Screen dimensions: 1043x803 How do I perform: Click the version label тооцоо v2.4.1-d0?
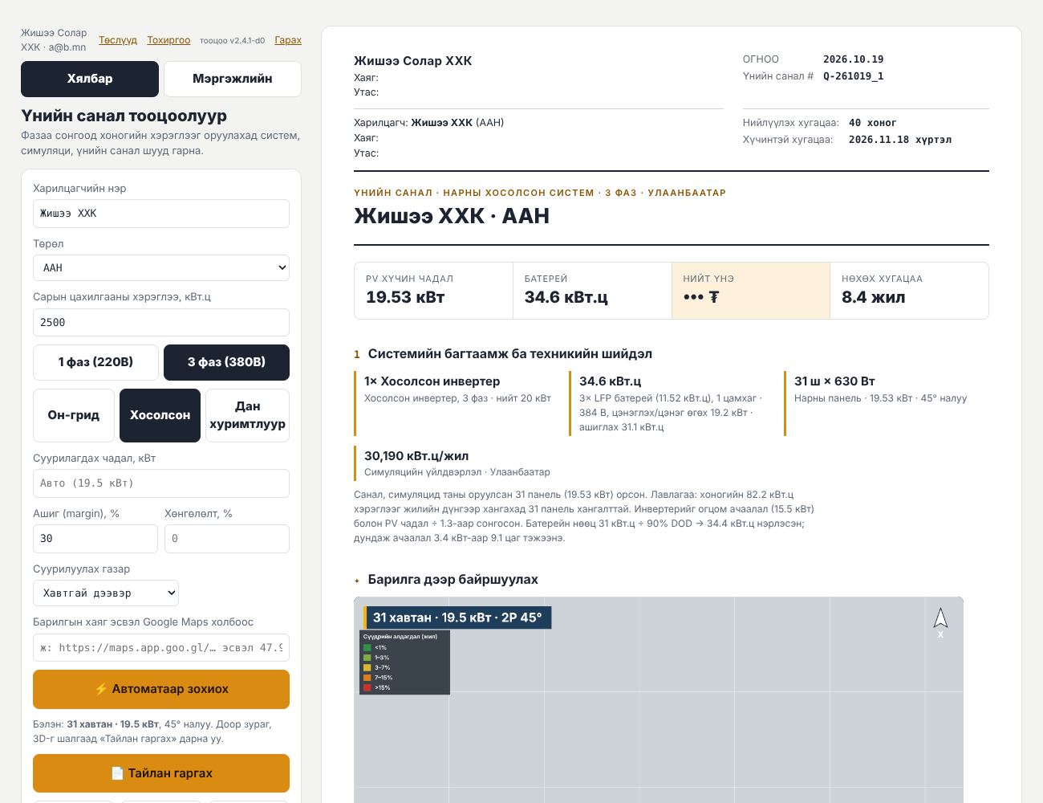click(x=232, y=40)
